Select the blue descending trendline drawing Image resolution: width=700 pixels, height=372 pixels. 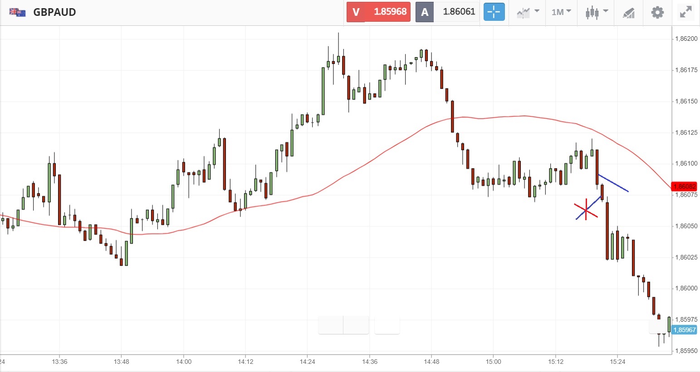(x=614, y=184)
